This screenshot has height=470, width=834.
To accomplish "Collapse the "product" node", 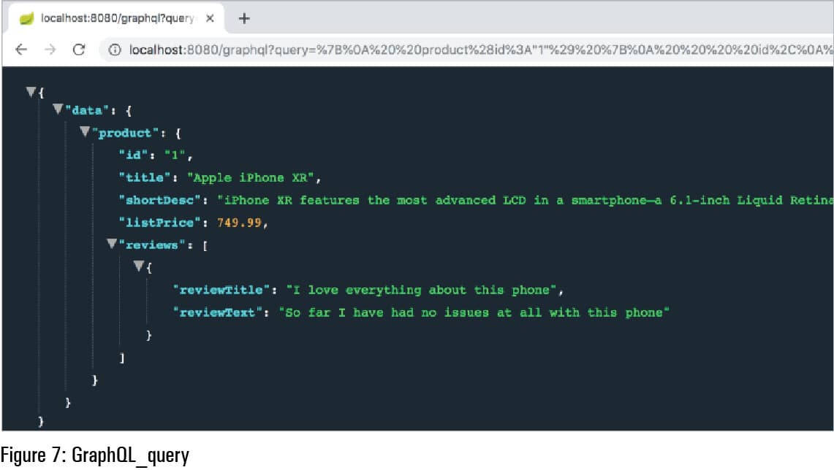I will point(86,132).
